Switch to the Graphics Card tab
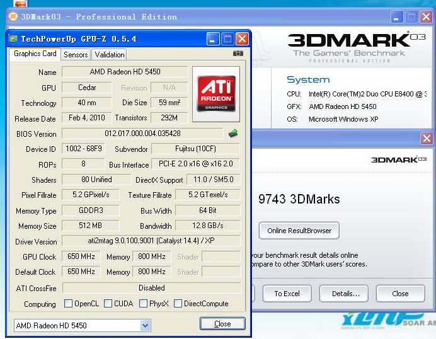This screenshot has height=339, width=436. click(35, 54)
